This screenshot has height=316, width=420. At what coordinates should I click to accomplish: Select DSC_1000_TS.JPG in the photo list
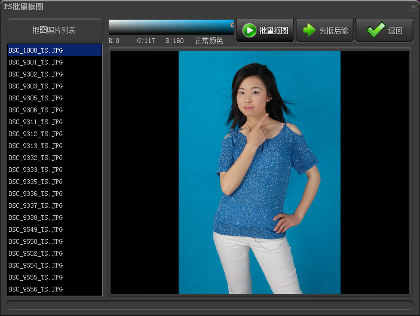coord(36,50)
